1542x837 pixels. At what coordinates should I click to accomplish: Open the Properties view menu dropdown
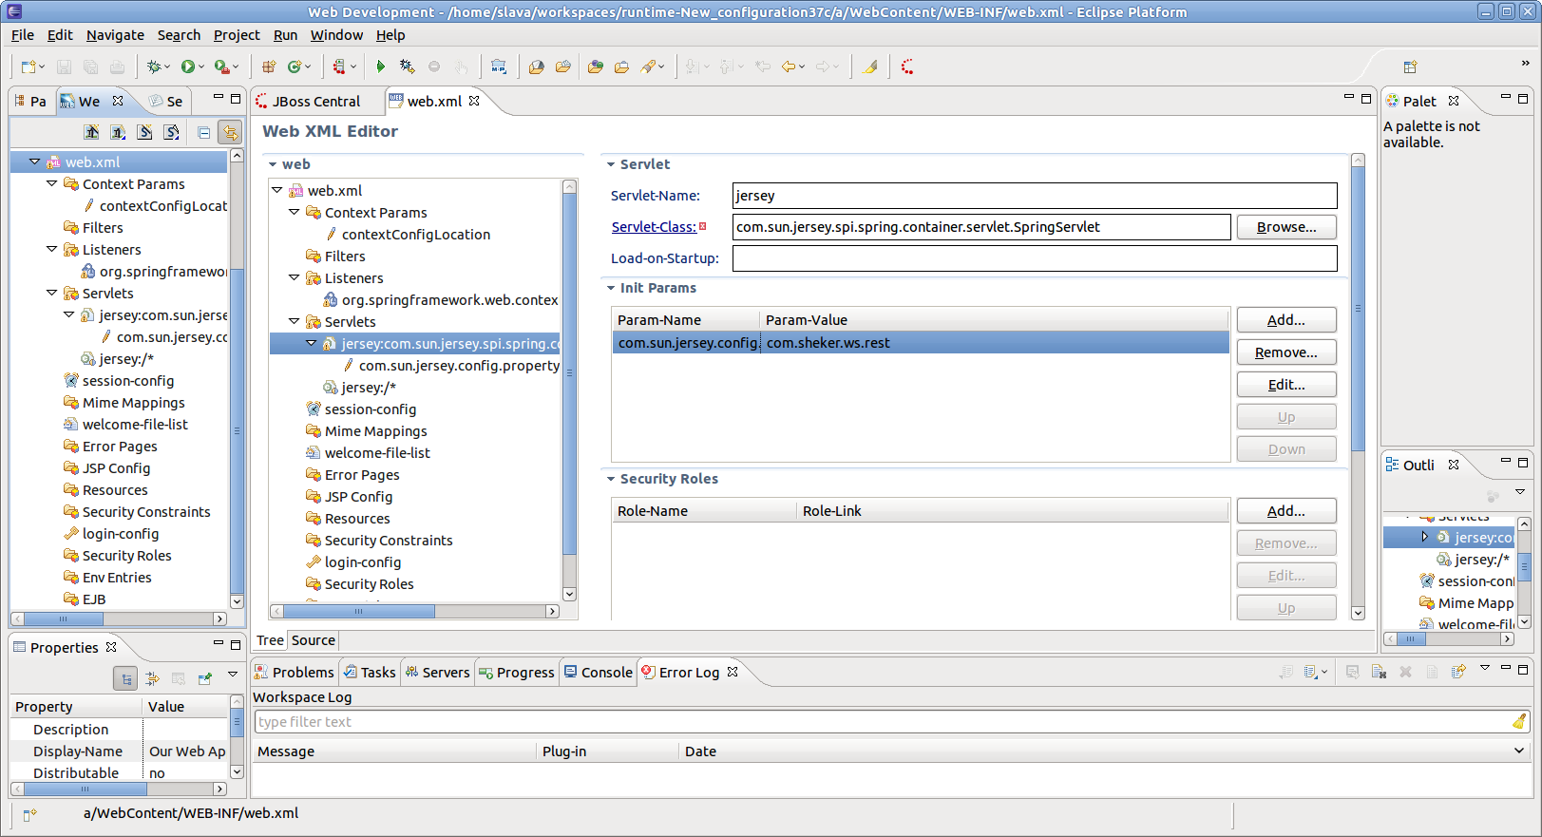(233, 675)
